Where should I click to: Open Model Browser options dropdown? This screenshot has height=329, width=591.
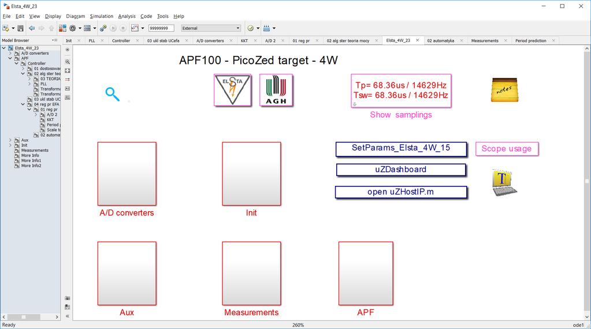point(54,40)
